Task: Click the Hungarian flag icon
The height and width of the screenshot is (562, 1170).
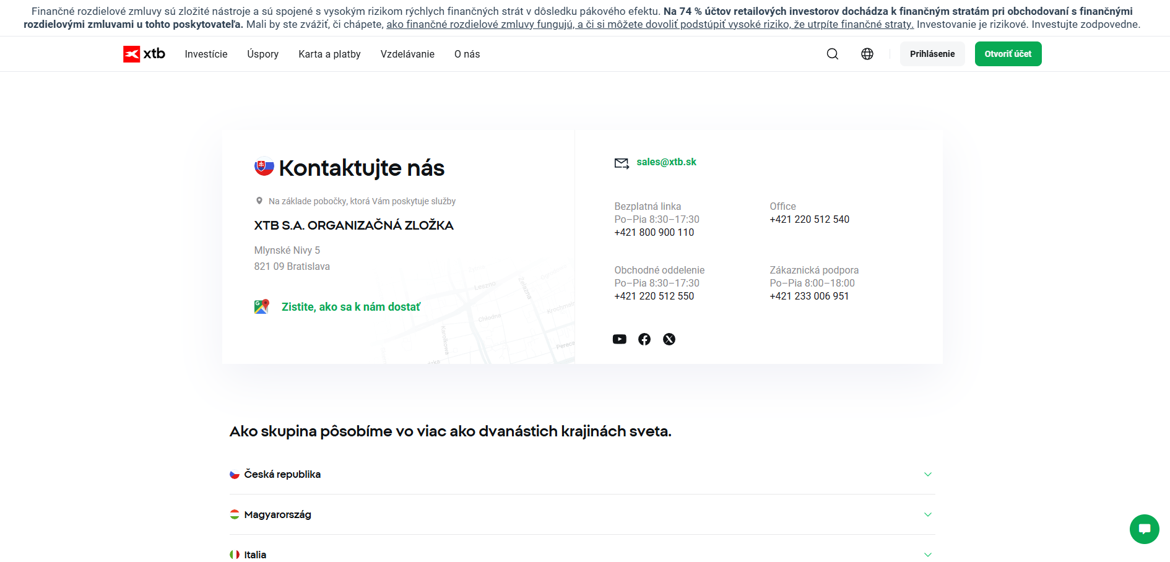Action: point(235,514)
